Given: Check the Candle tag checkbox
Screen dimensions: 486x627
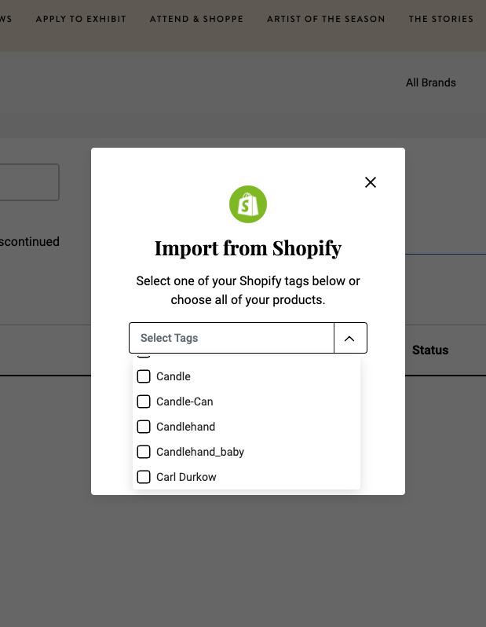Looking at the screenshot, I should 144,376.
